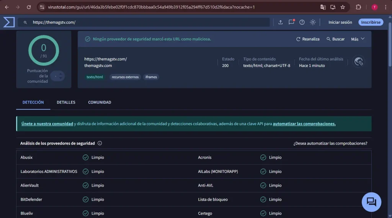Click the browser address bar URL
The width and height of the screenshot is (392, 218).
(x=151, y=7)
